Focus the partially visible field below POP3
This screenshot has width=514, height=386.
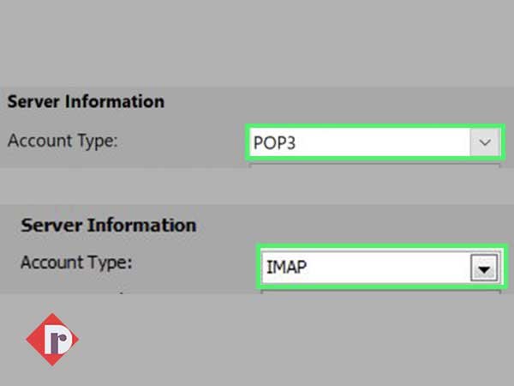coord(374,165)
